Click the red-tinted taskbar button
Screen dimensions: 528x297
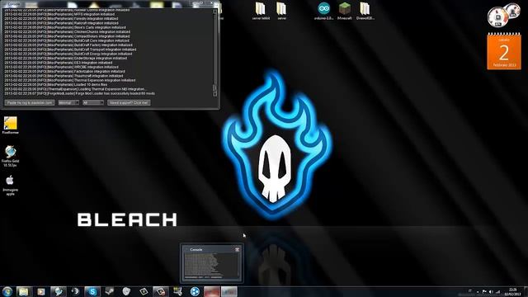click(x=212, y=291)
